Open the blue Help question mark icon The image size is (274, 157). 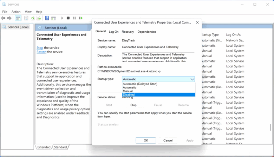pyautogui.click(x=46, y=18)
